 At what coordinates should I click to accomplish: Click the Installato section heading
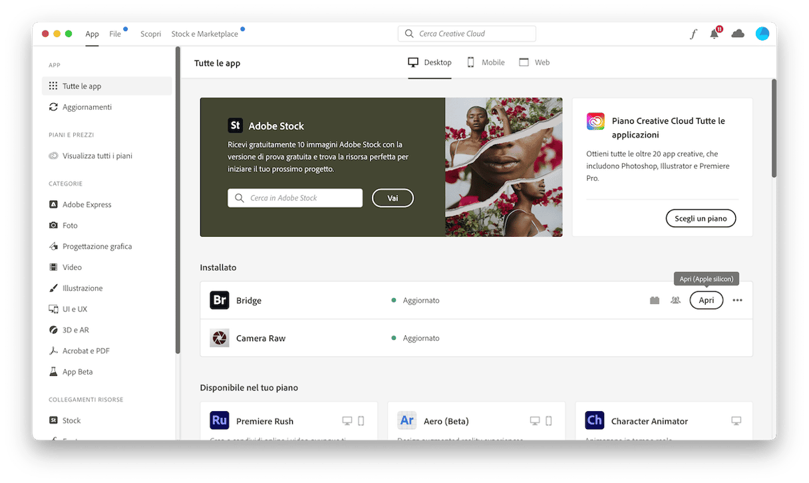218,267
